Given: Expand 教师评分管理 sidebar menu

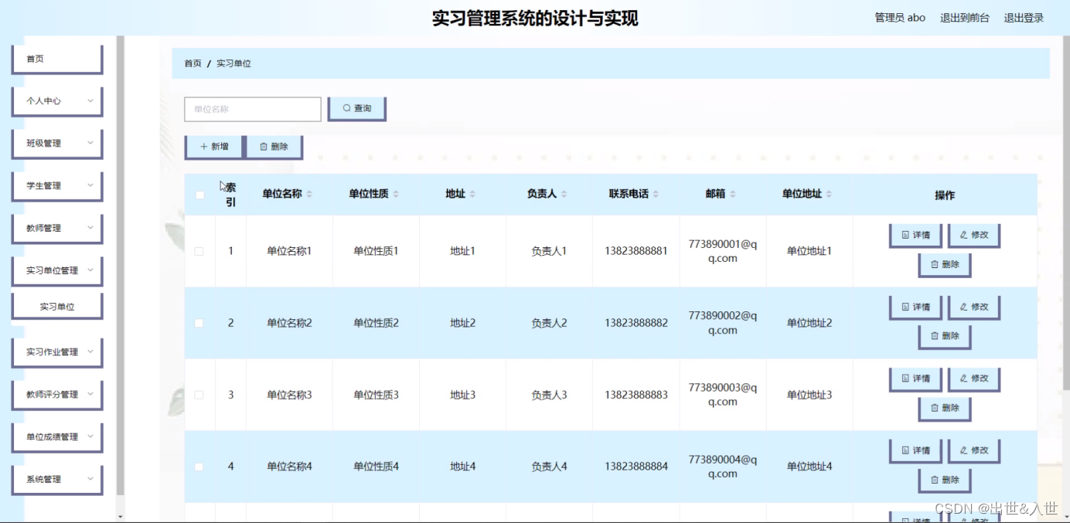Looking at the screenshot, I should point(57,395).
